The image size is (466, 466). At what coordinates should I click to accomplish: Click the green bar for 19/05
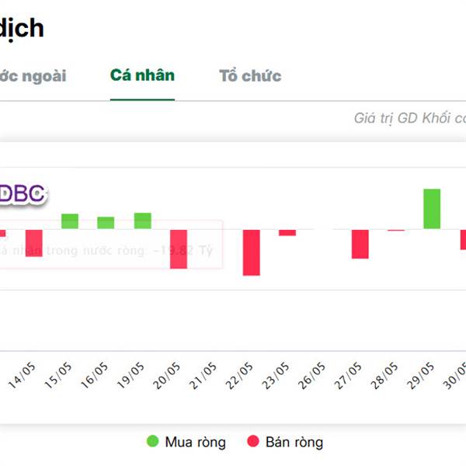click(x=142, y=221)
